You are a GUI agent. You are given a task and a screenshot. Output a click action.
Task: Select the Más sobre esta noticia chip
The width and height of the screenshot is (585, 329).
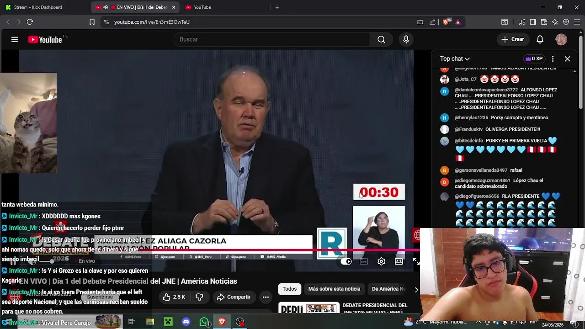tap(334, 289)
